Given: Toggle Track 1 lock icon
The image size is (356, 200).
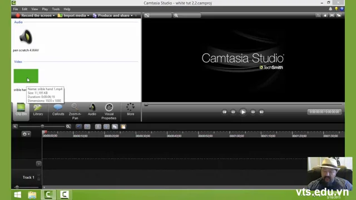Looking at the screenshot, I should 38,179.
